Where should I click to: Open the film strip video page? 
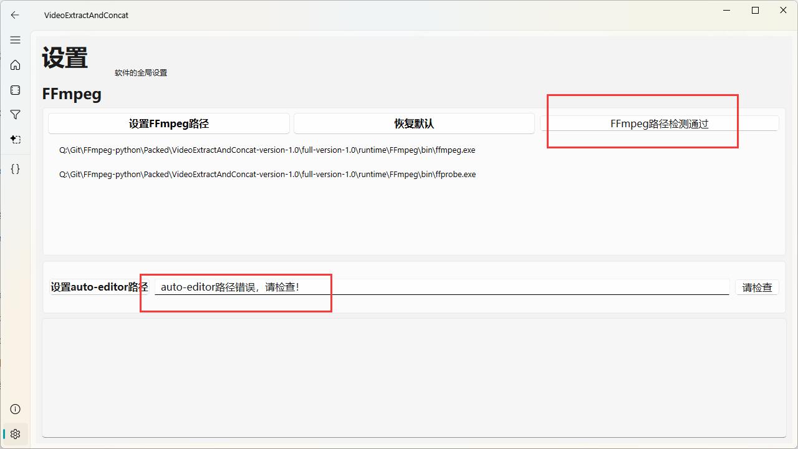15,90
